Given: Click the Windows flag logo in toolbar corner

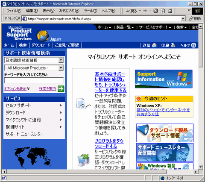Looking at the screenshot, I should coord(197,11).
